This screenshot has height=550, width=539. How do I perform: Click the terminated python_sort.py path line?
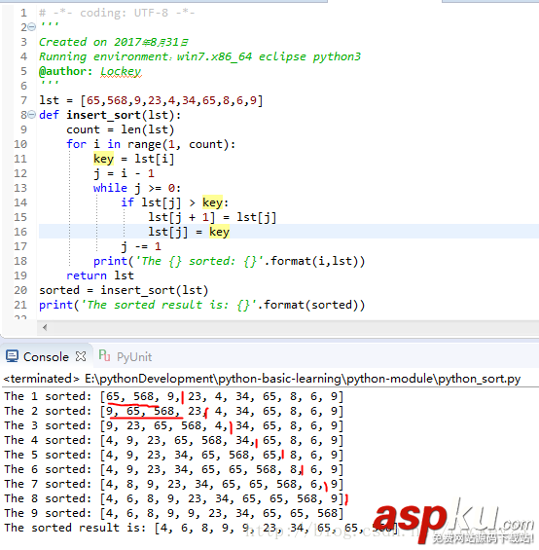click(x=263, y=379)
